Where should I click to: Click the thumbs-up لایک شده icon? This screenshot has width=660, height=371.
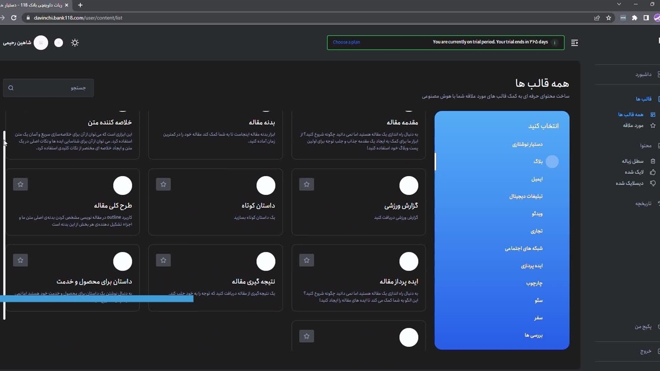[x=653, y=172]
